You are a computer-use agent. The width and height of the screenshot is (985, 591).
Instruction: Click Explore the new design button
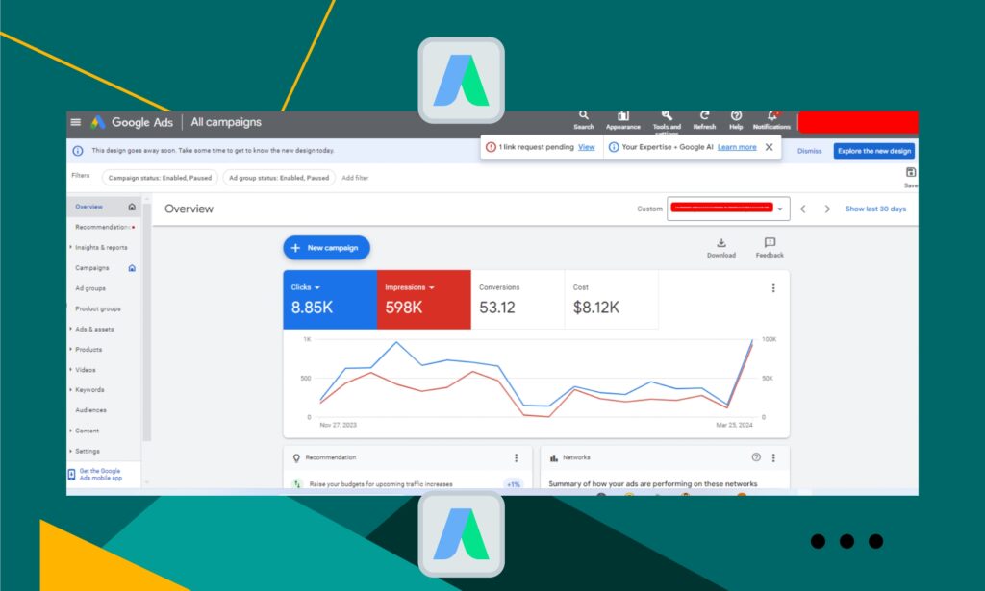873,151
